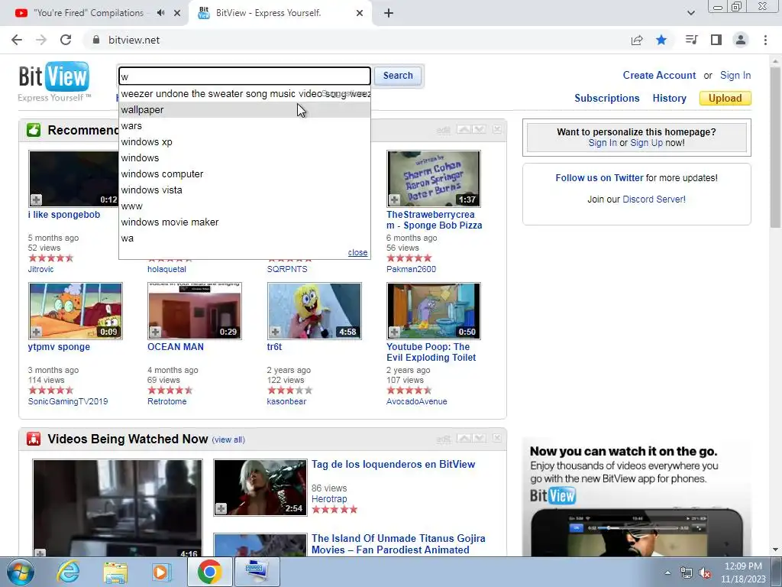Open the media control icon in Chrome toolbar

tap(691, 40)
